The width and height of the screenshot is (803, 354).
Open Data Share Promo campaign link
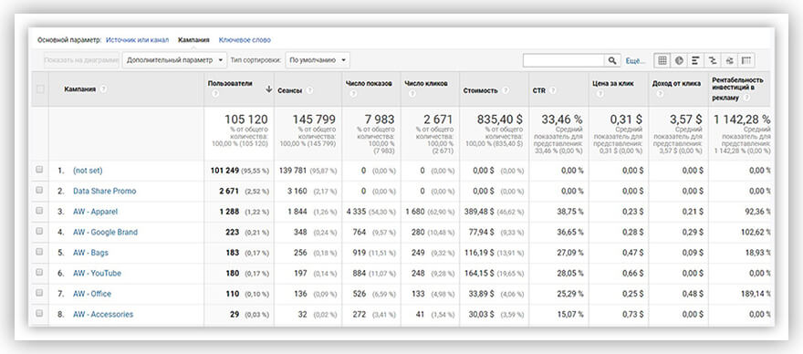[x=104, y=191]
